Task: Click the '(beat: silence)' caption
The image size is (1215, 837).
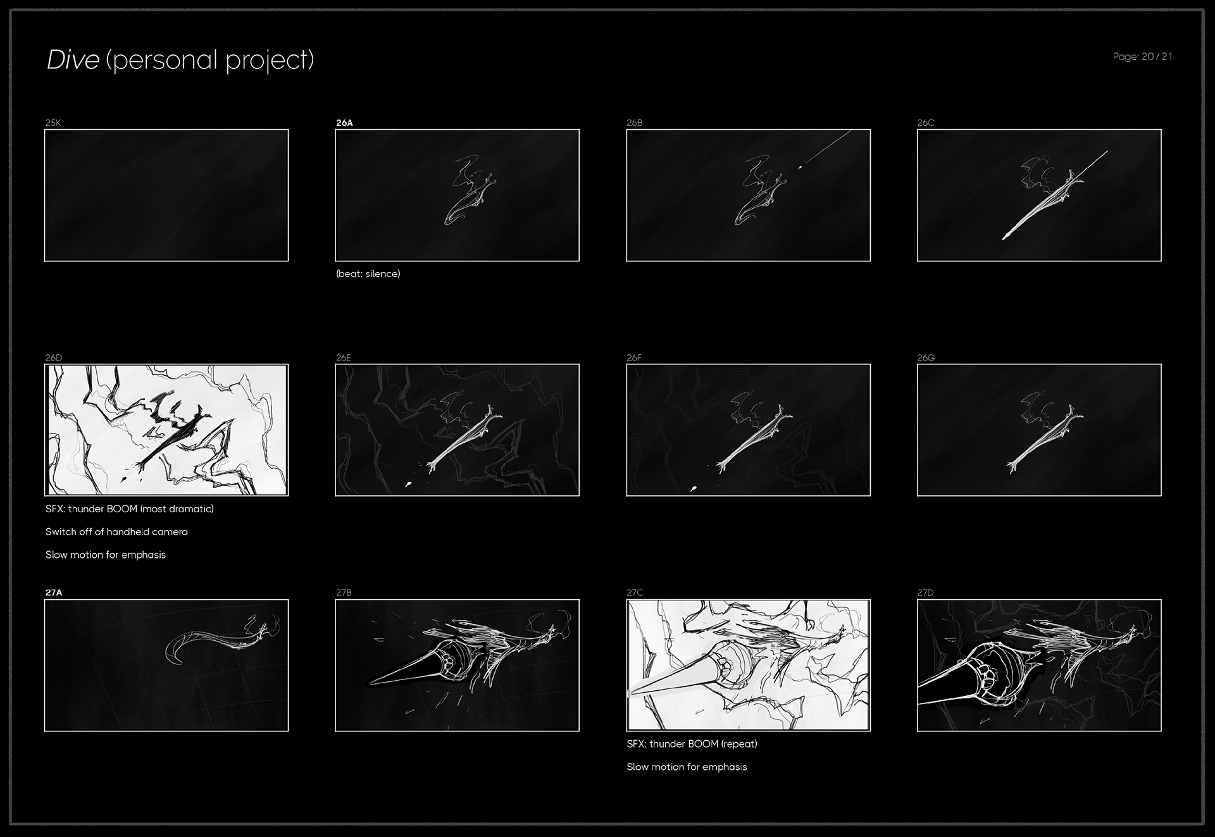Action: tap(368, 274)
